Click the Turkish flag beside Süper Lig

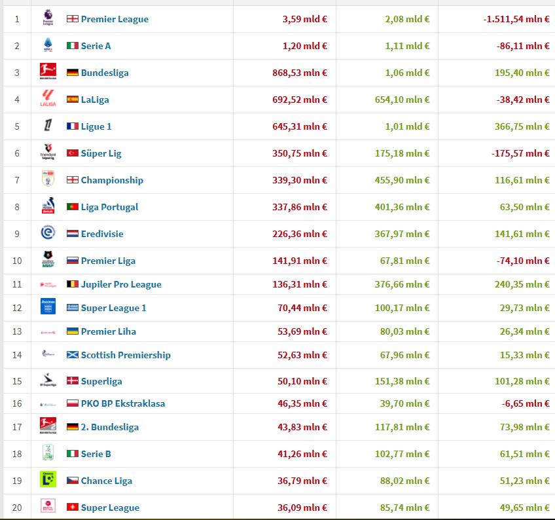[x=72, y=153]
